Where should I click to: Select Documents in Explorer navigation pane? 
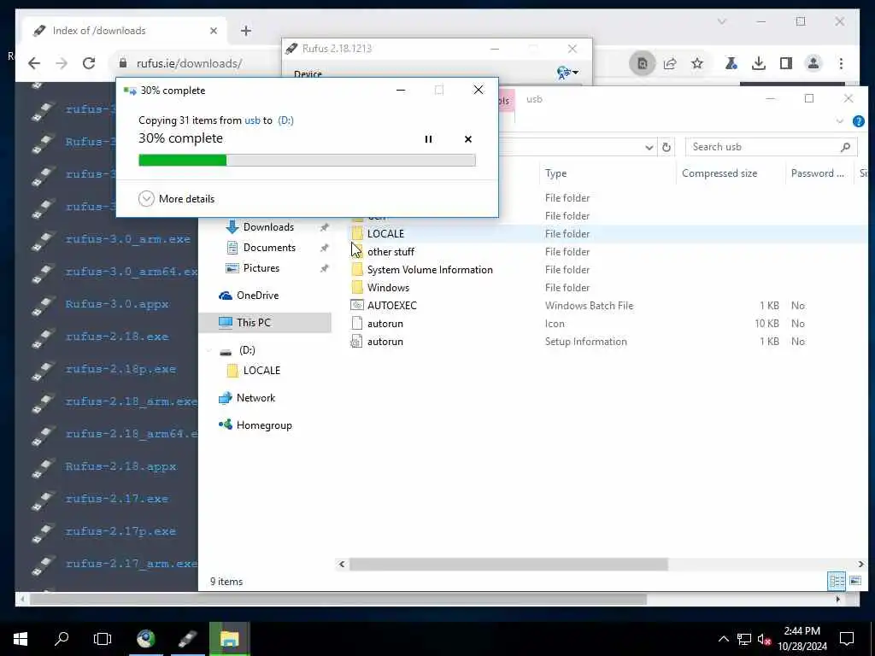click(269, 248)
